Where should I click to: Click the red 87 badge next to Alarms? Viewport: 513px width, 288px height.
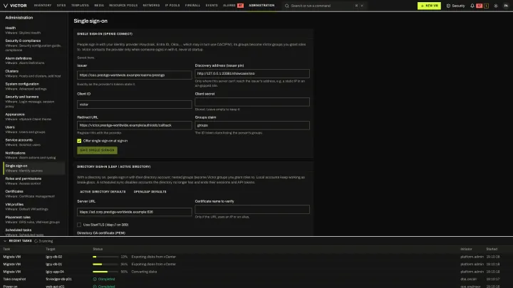[241, 6]
